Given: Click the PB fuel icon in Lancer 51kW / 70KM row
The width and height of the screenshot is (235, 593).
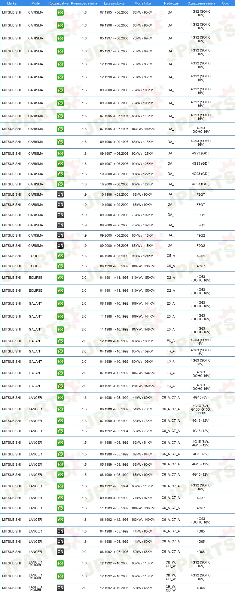Looking at the screenshot, I should (60, 409).
